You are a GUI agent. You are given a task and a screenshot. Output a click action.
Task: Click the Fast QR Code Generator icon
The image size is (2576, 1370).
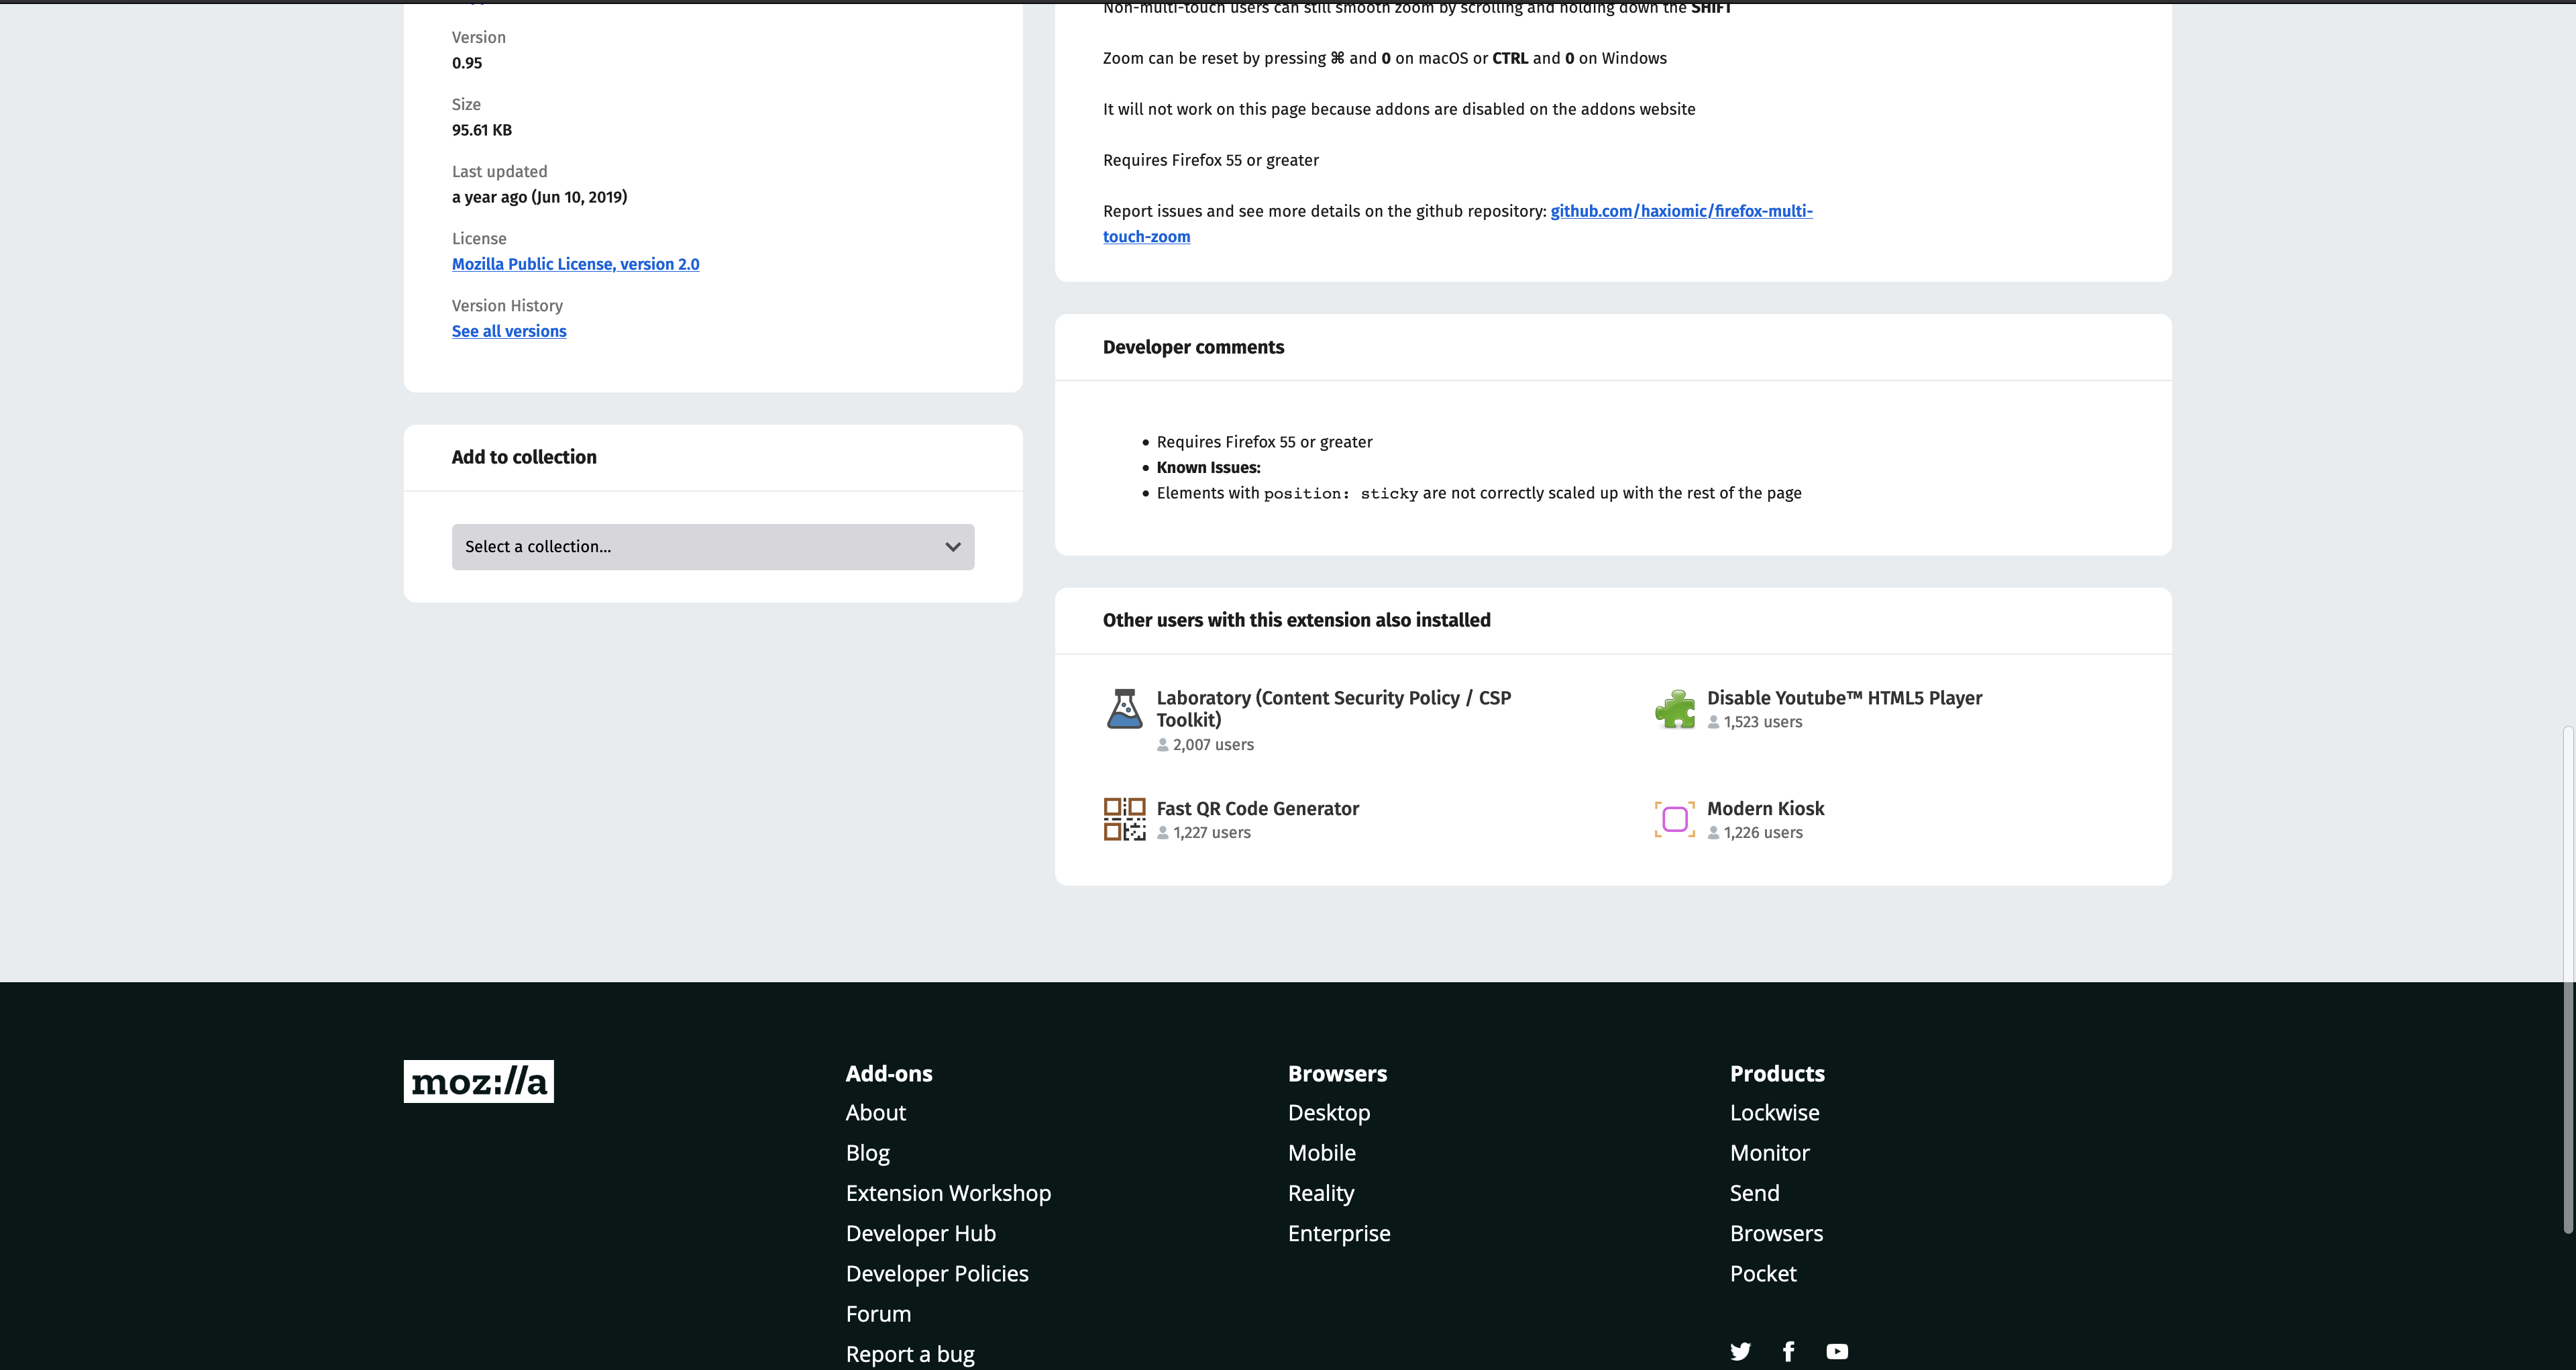point(1124,819)
